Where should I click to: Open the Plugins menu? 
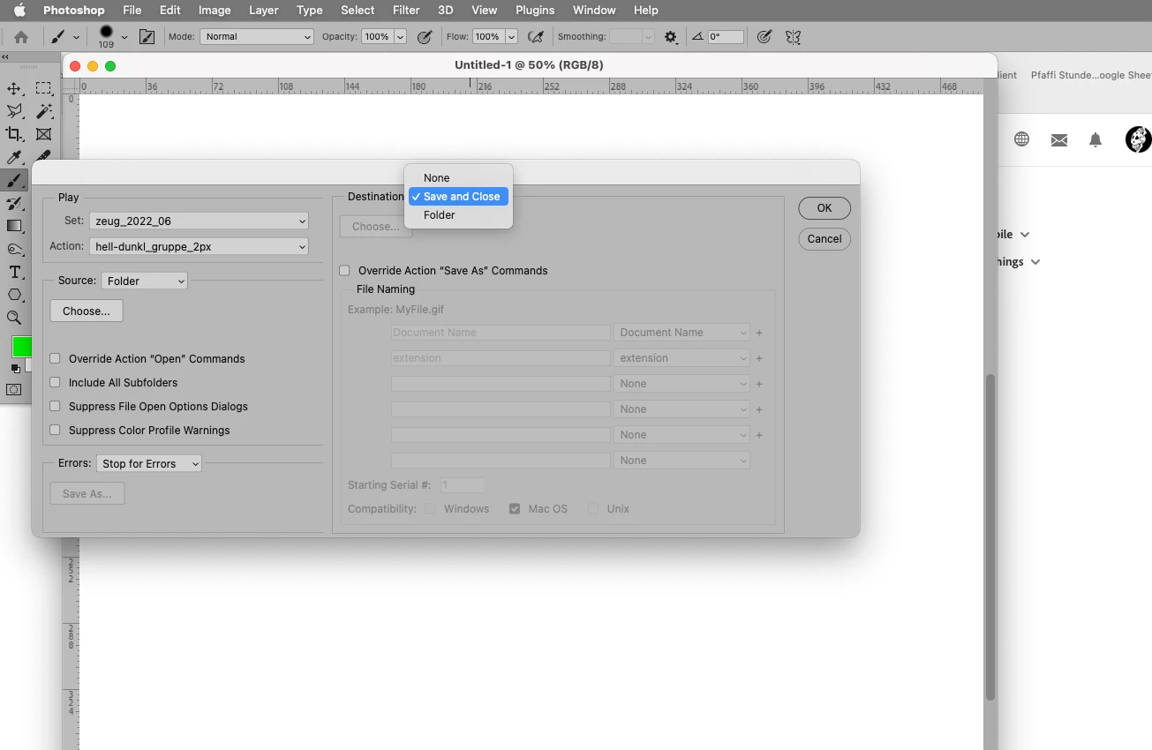[x=535, y=10]
